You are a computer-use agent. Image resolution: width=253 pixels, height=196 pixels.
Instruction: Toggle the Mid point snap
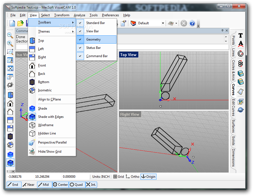tap(44, 185)
